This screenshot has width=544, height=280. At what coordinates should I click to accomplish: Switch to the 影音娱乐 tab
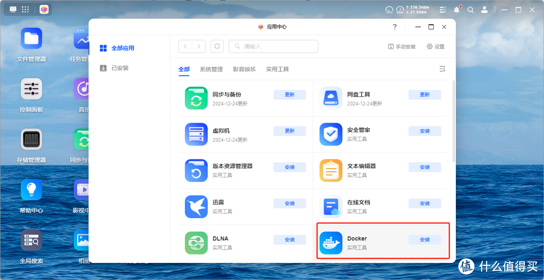pos(244,69)
